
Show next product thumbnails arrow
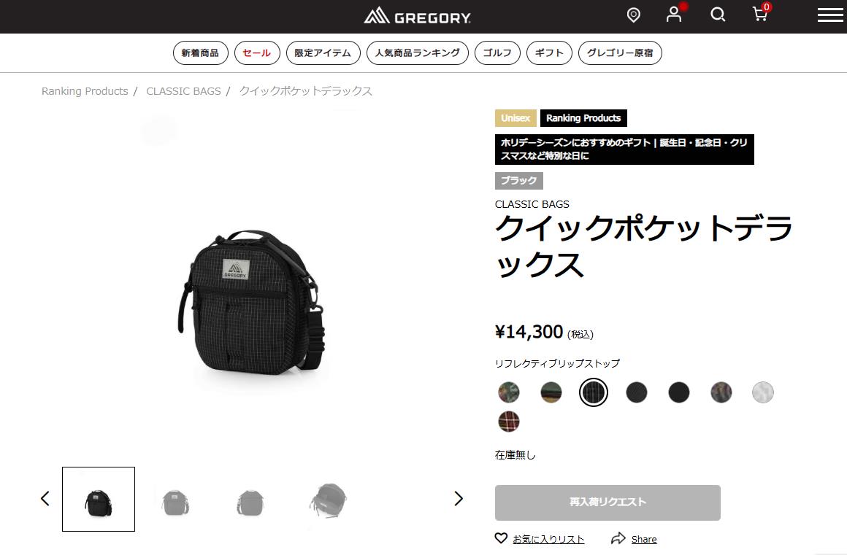coord(458,498)
